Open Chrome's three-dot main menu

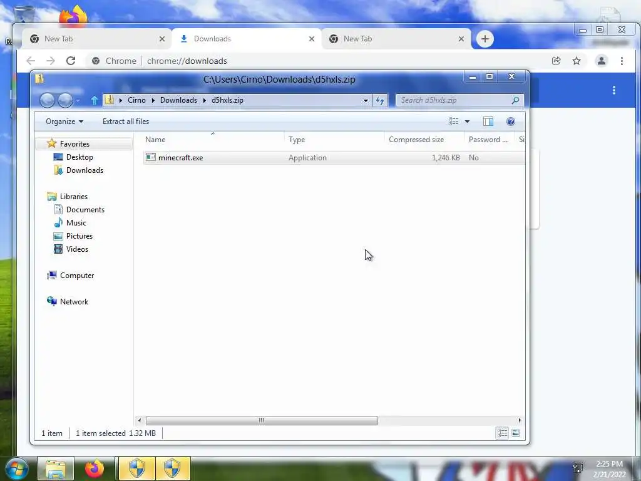coord(622,61)
